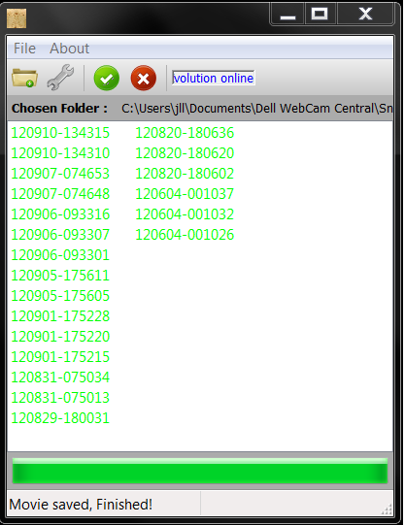This screenshot has height=525, width=405.
Task: Select file entry 120829-180031
Action: [60, 418]
